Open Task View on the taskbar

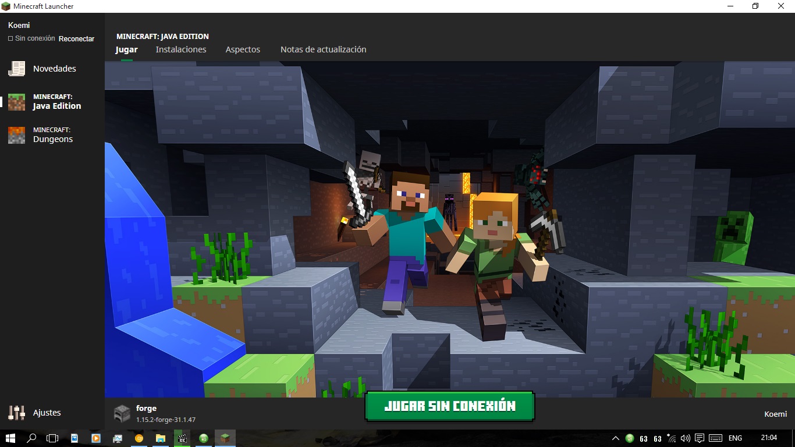click(52, 438)
